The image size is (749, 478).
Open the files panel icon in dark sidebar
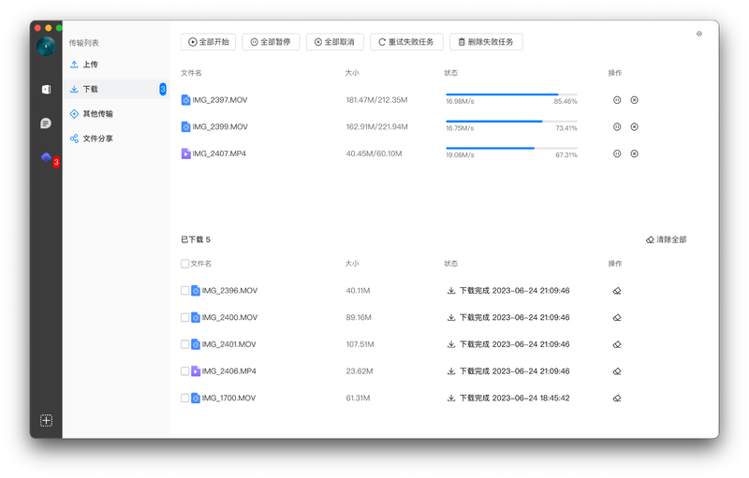coord(46,89)
